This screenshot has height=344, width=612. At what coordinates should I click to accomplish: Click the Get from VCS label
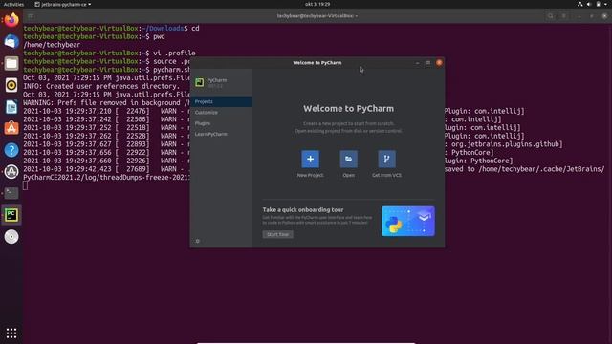click(x=386, y=175)
